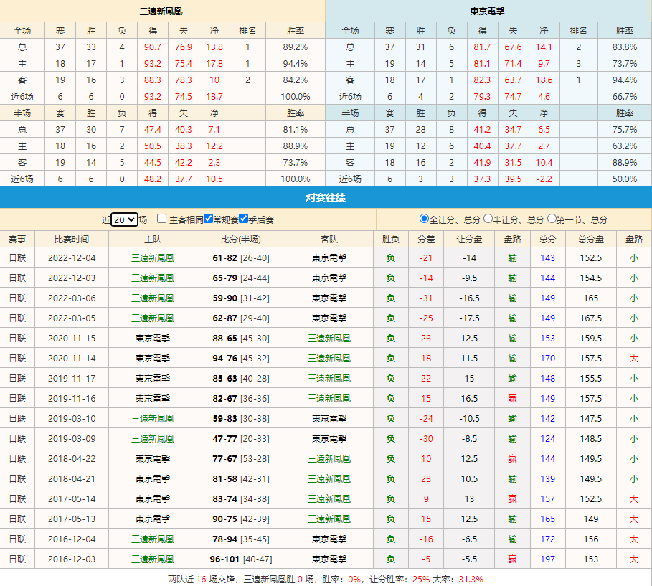The image size is (652, 586).
Task: Click 東京電擊 away team in 2019-03-09 row
Action: tap(329, 439)
